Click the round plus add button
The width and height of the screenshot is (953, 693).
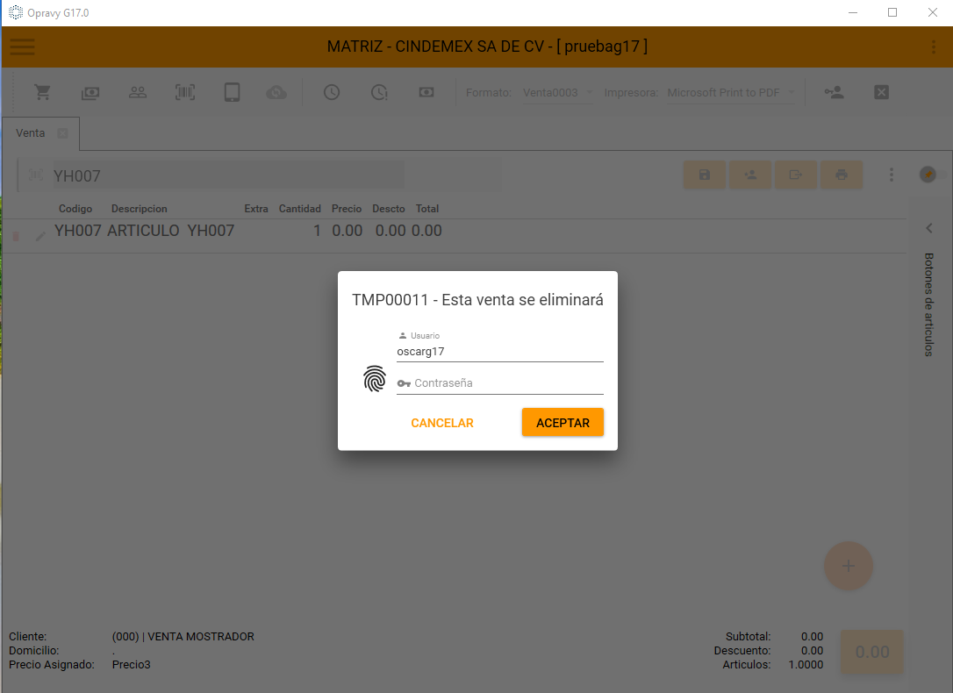tap(849, 566)
